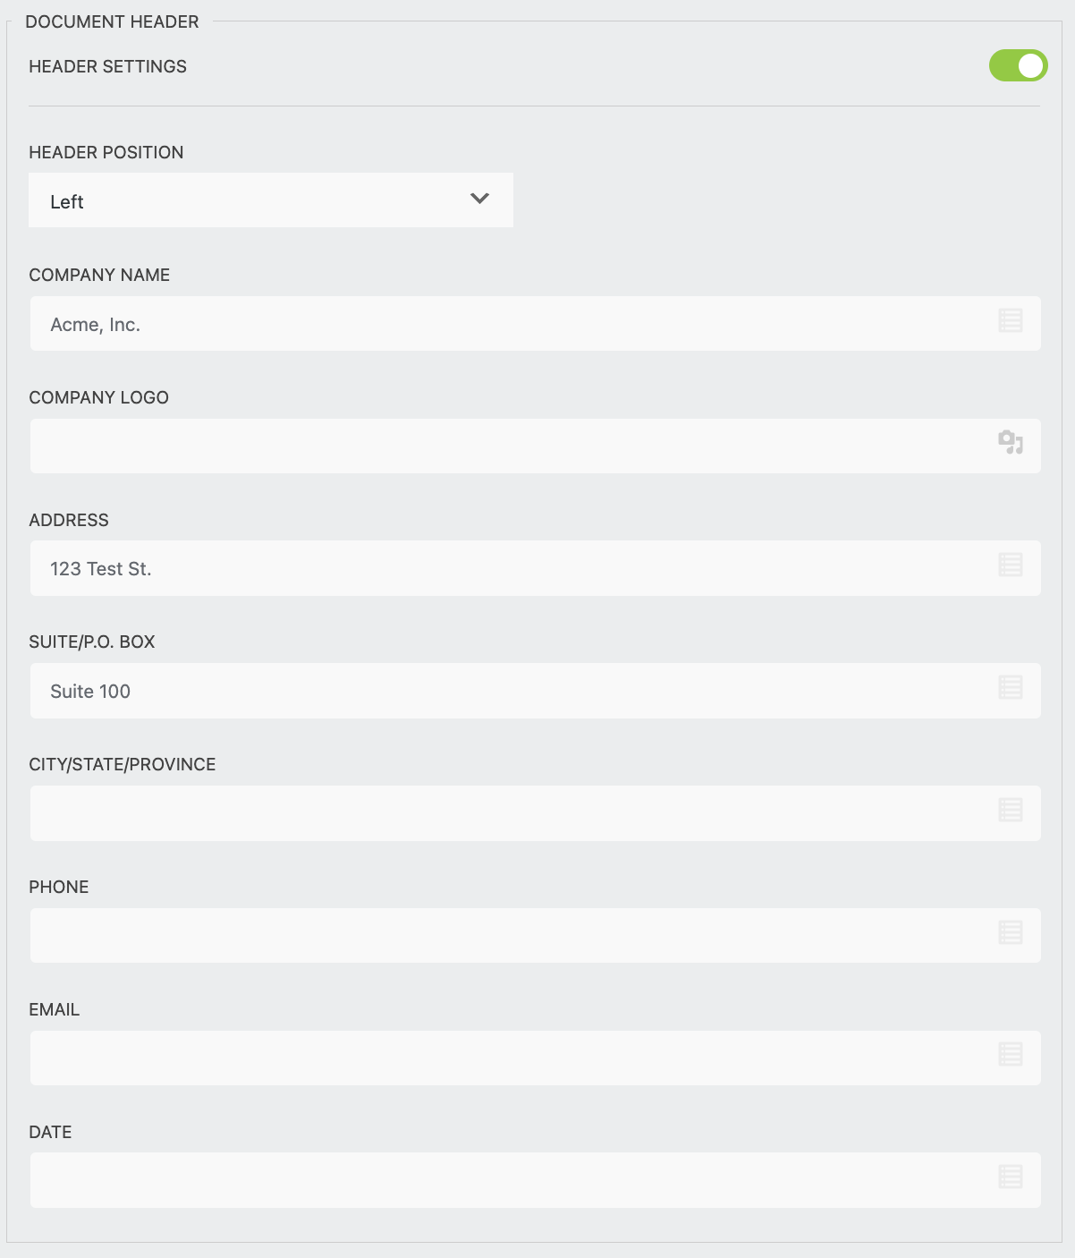Toggle the Header Settings switch off
This screenshot has width=1075, height=1258.
point(1020,65)
